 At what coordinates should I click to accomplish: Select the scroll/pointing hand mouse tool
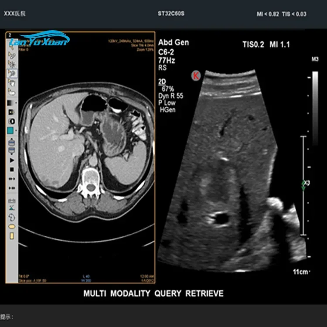(12, 92)
